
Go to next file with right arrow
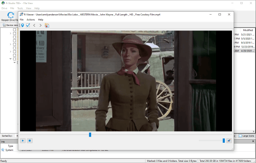pos(40,25)
